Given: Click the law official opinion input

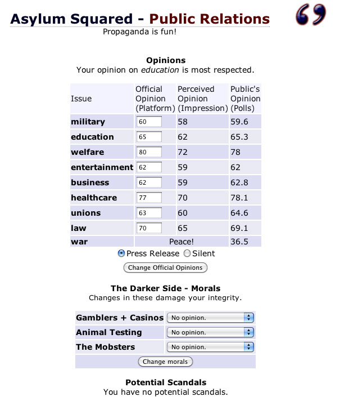Looking at the screenshot, I should (x=149, y=228).
